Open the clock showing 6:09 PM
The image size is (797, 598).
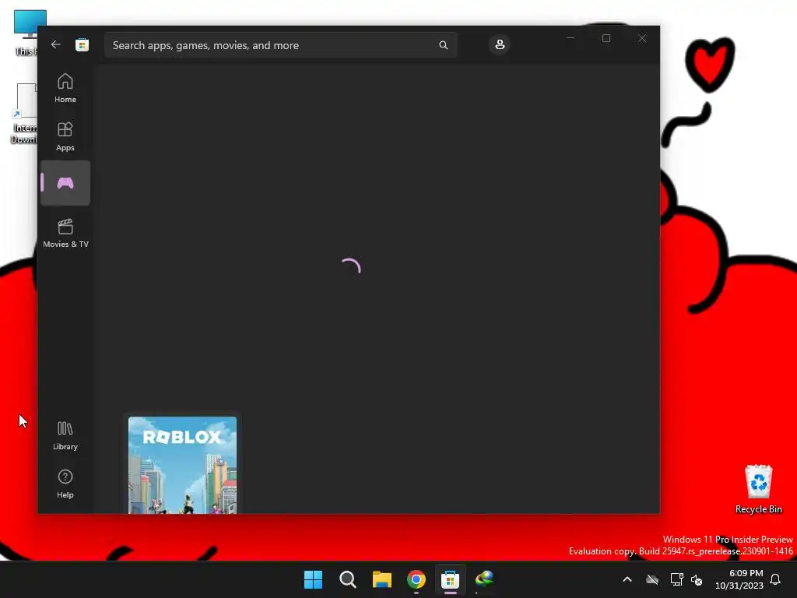point(739,579)
